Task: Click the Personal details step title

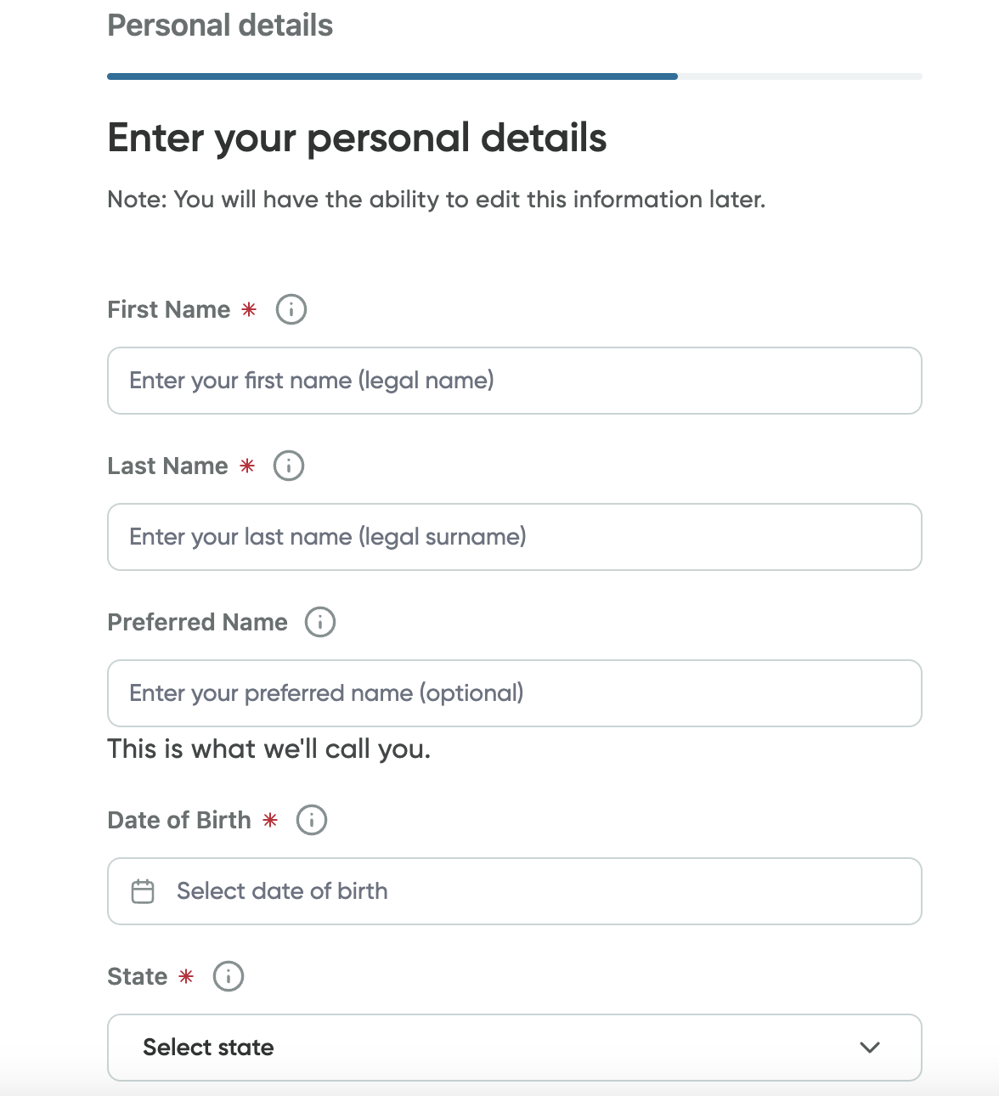Action: 220,25
